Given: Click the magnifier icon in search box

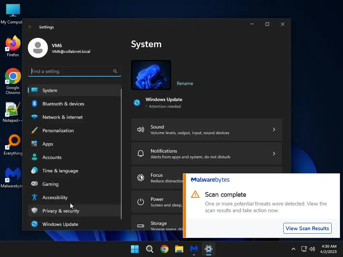Looking at the screenshot, I should pos(115,71).
